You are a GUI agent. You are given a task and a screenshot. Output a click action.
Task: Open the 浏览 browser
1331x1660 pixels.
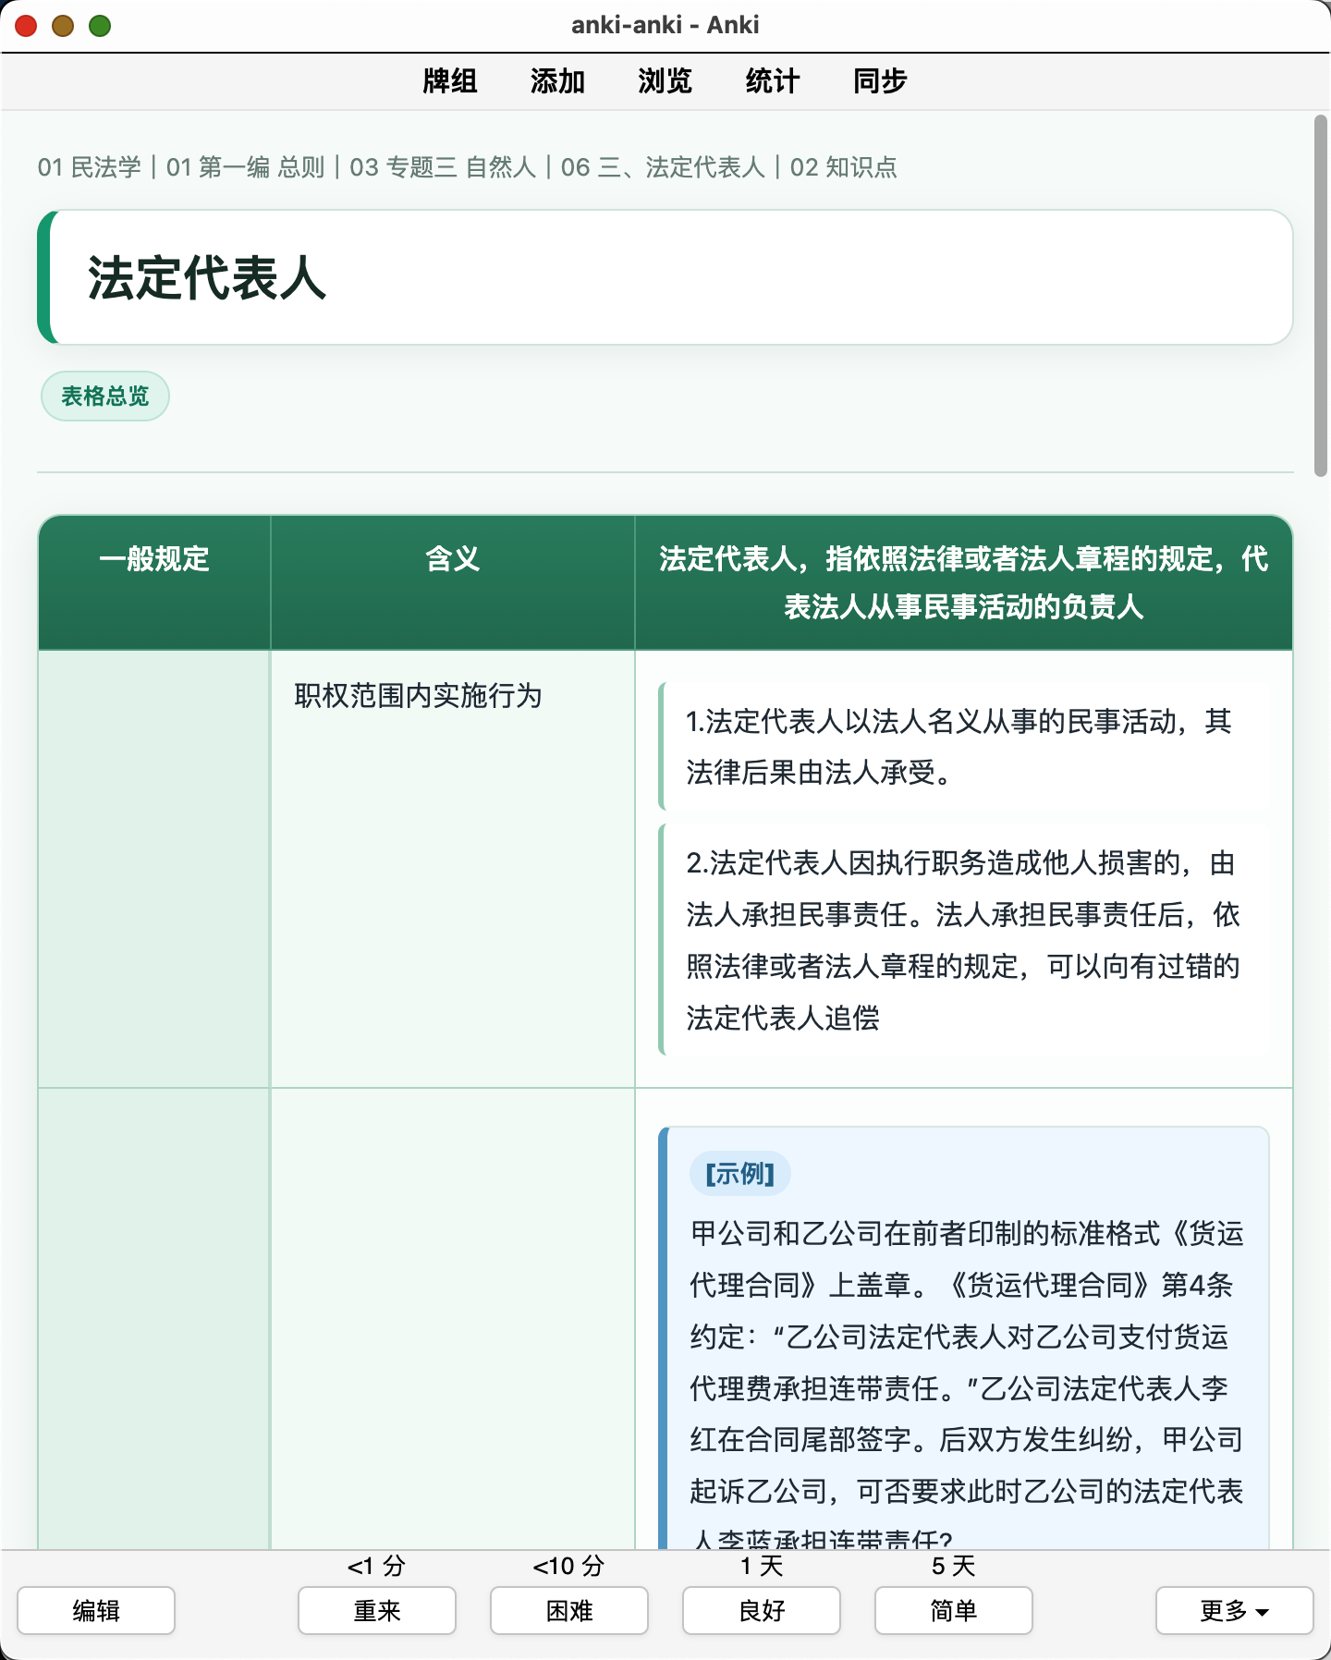(665, 81)
